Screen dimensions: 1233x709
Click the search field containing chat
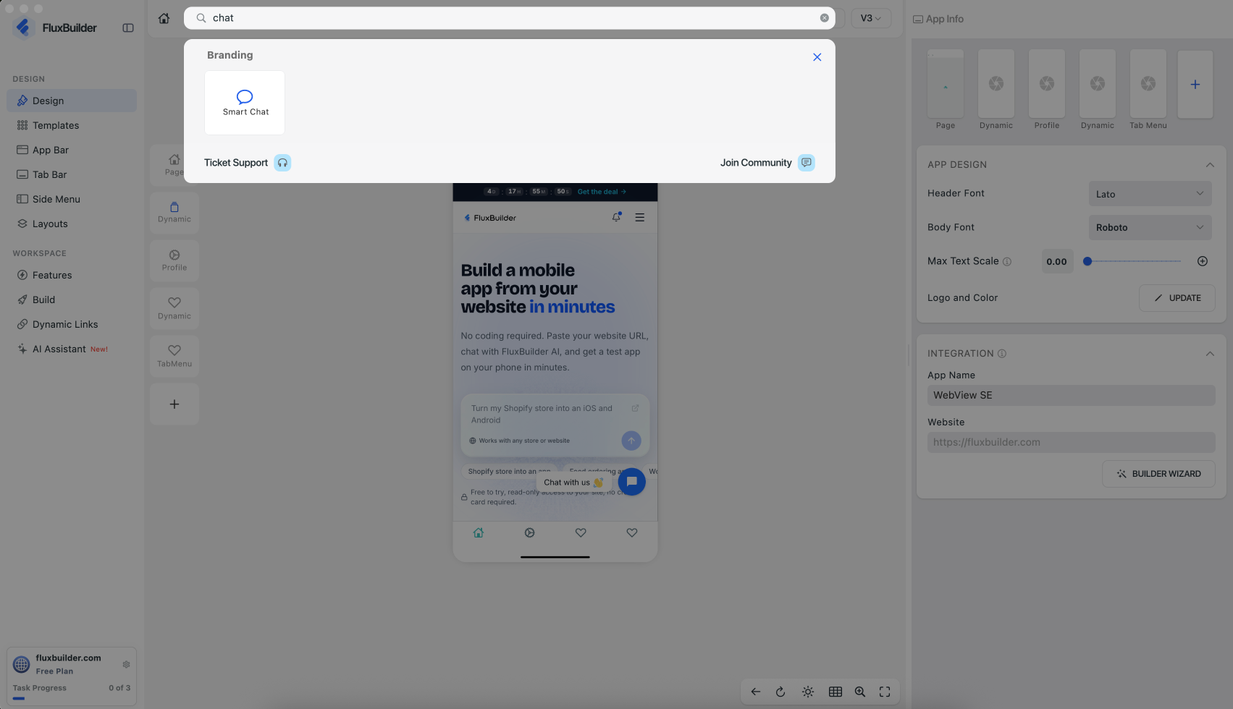click(509, 18)
